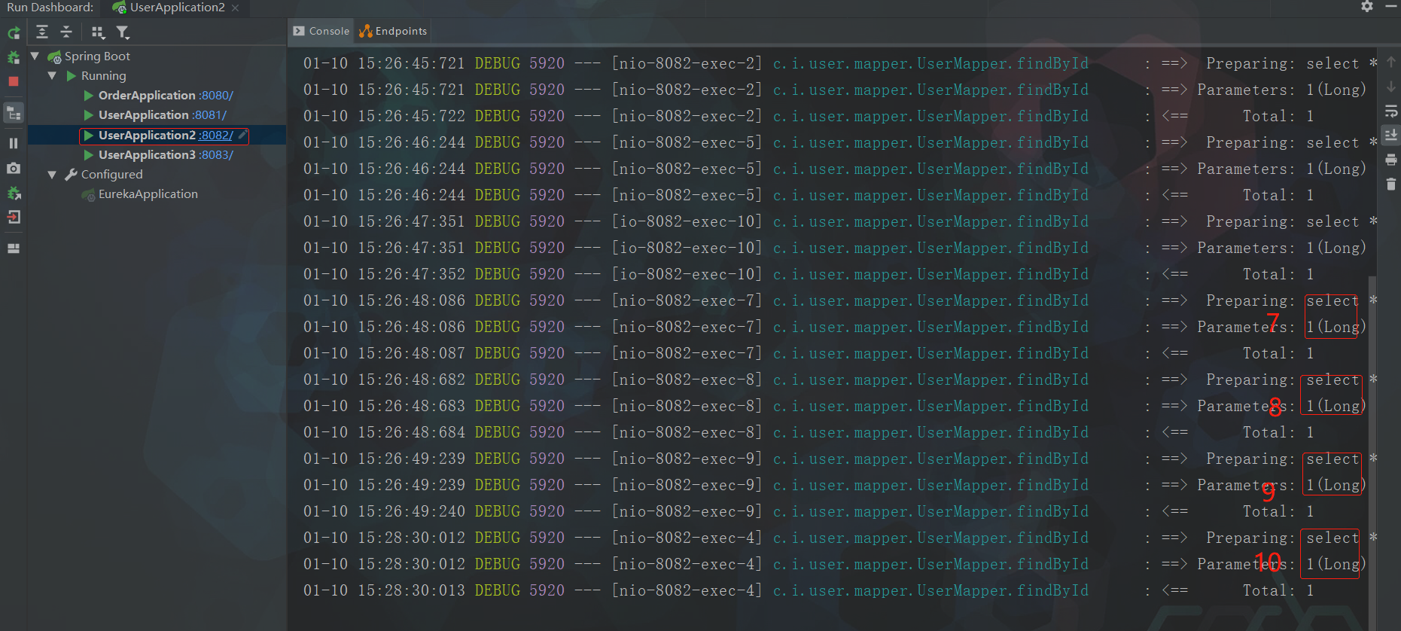Viewport: 1401px width, 631px height.
Task: Open the :8081/ link
Action: click(209, 115)
